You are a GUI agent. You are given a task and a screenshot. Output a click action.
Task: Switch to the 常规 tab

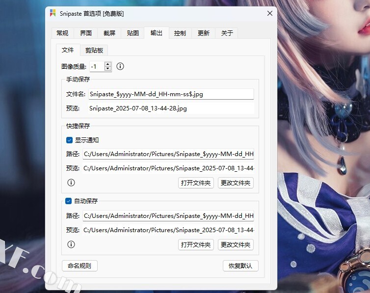[62, 33]
